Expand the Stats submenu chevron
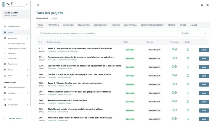 pos(27,76)
